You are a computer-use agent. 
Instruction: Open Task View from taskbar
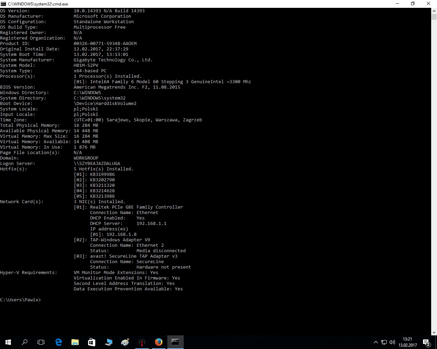(x=41, y=342)
